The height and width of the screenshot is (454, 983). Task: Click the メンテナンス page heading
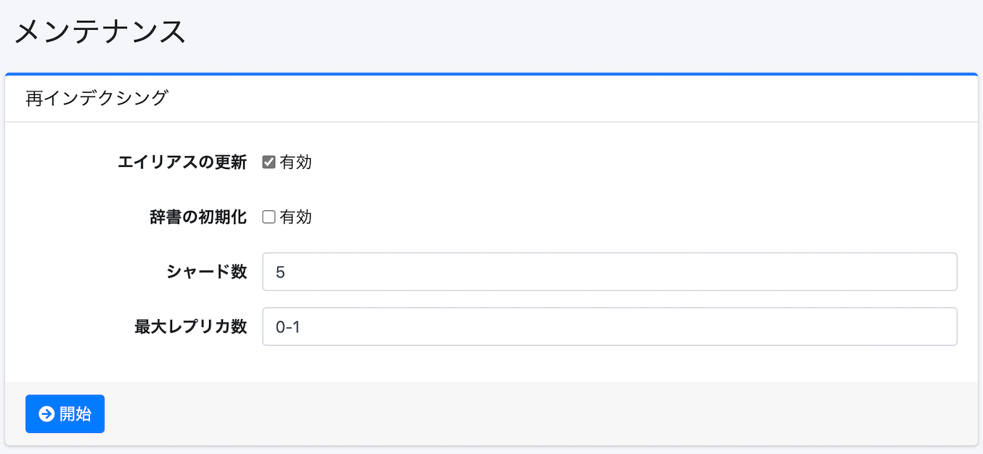[x=100, y=33]
